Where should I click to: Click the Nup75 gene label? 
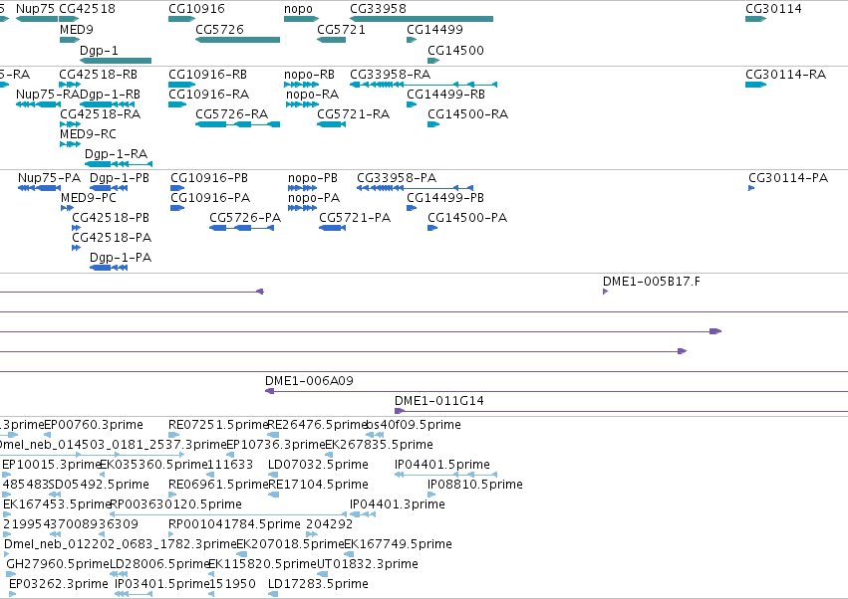point(35,9)
